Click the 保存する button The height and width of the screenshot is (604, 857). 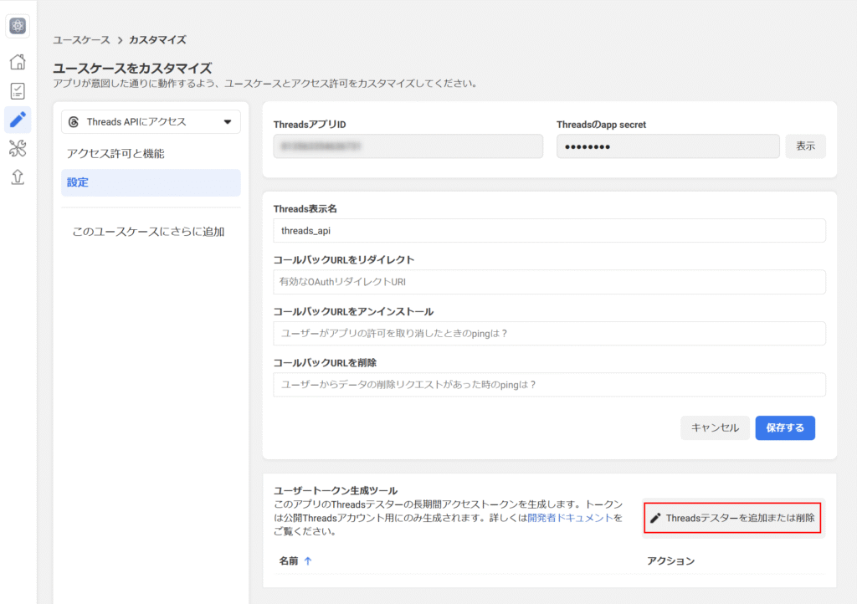coord(784,427)
